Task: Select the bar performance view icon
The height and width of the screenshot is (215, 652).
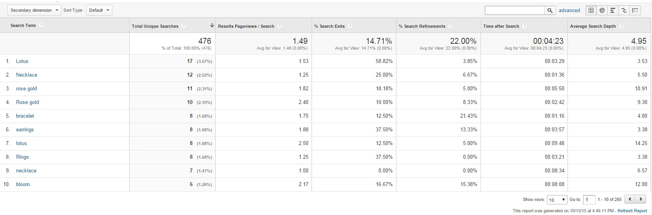Action: [x=613, y=11]
